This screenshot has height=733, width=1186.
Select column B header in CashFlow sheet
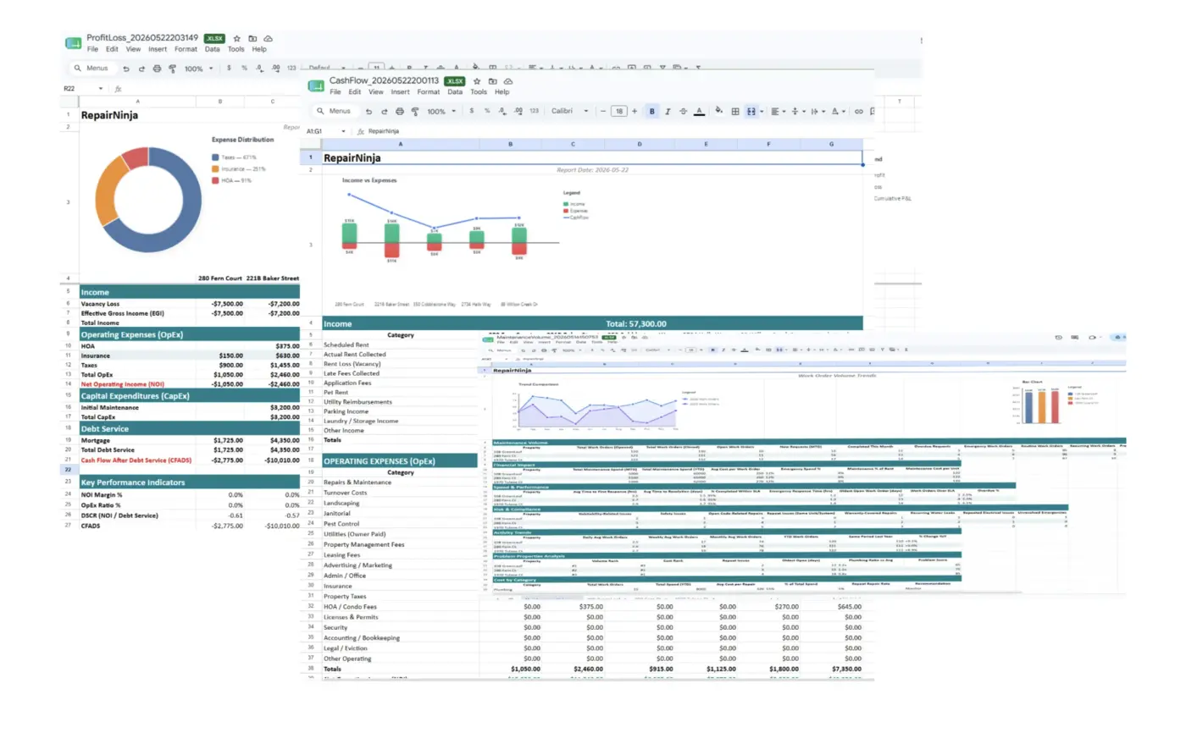click(x=510, y=145)
